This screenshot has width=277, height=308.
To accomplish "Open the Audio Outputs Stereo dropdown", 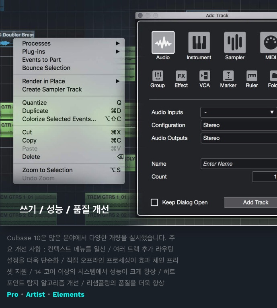I will pos(239,138).
